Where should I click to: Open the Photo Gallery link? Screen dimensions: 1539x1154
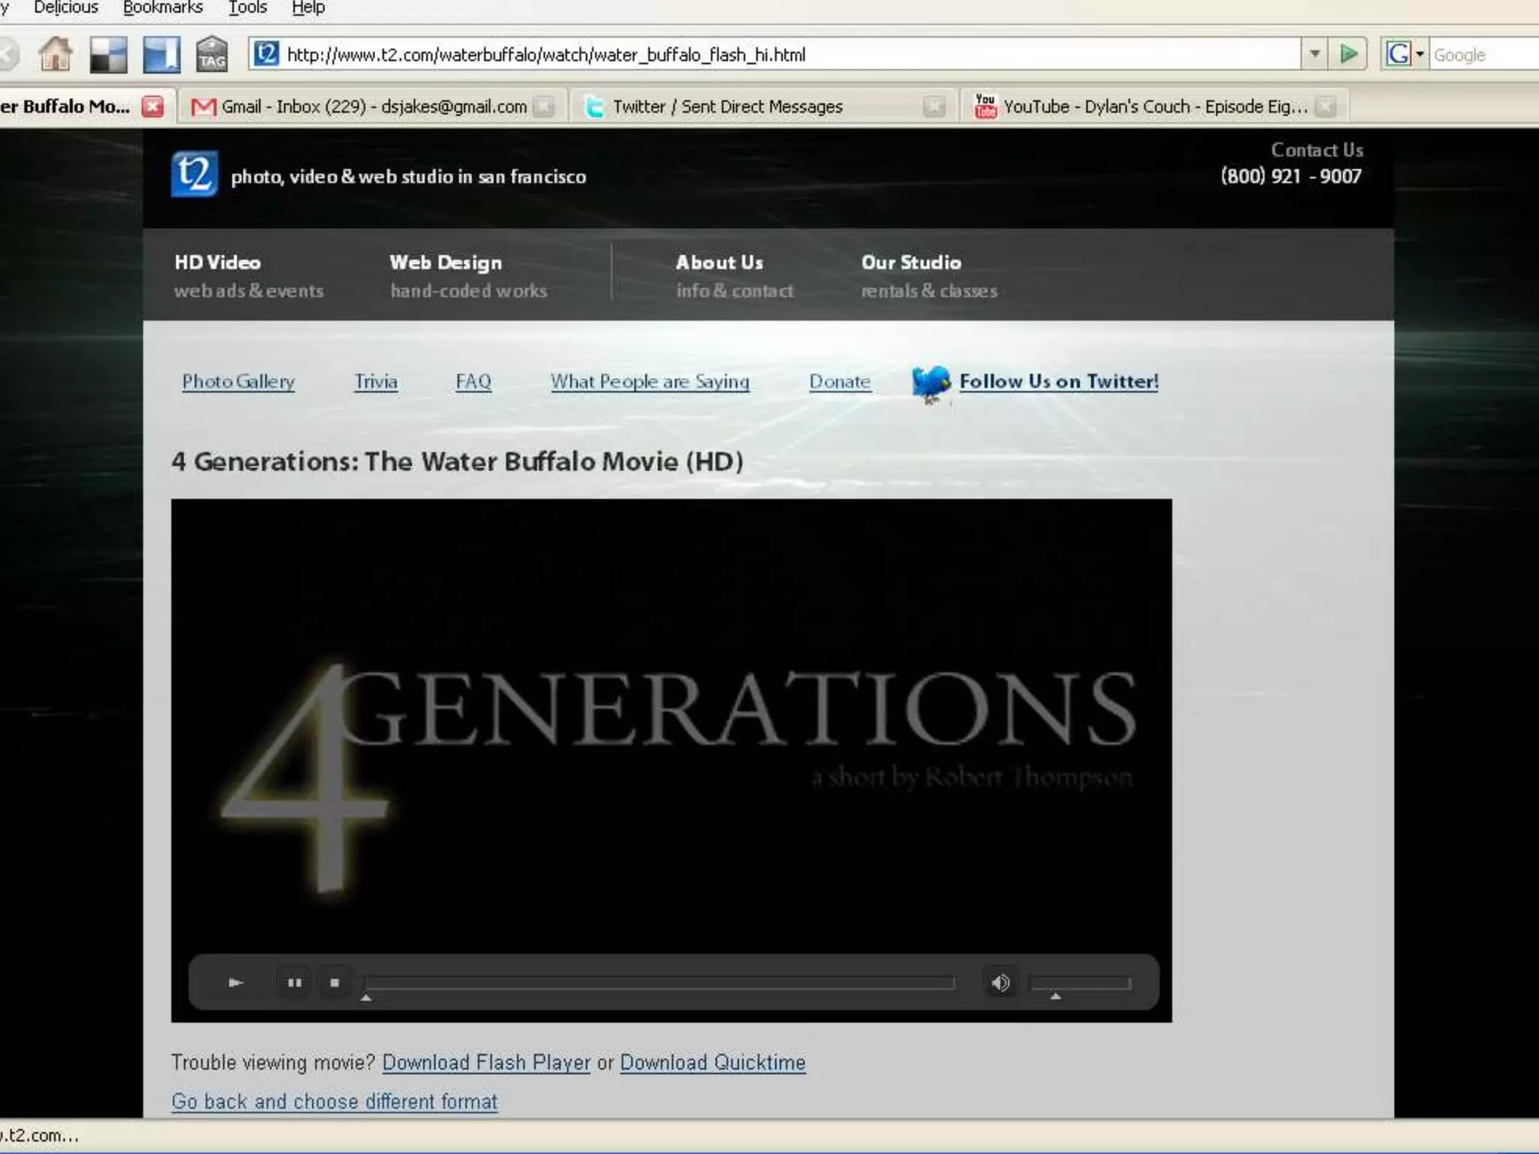(x=238, y=382)
